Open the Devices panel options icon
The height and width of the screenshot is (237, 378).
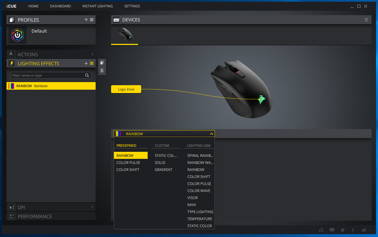pyautogui.click(x=366, y=20)
